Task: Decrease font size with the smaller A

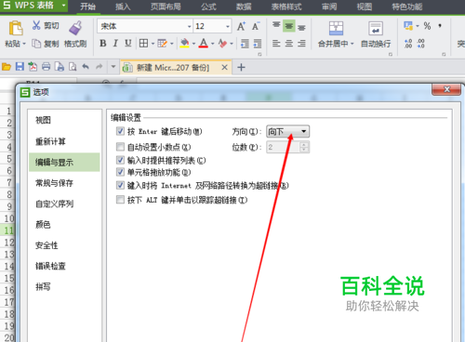Action: point(256,26)
